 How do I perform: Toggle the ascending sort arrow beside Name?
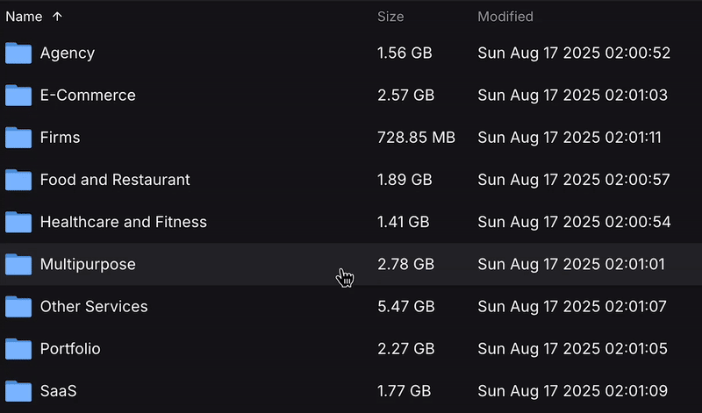[58, 17]
